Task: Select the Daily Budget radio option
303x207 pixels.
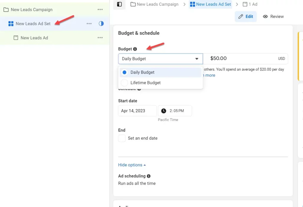Action: (125, 72)
